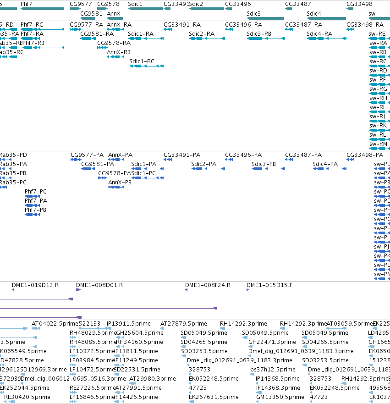
Task: Click the Phf7 gene label in top track
Action: pos(26,4)
